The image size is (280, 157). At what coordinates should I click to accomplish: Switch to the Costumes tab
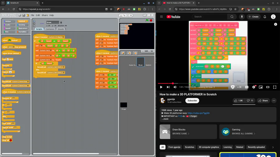50,29
